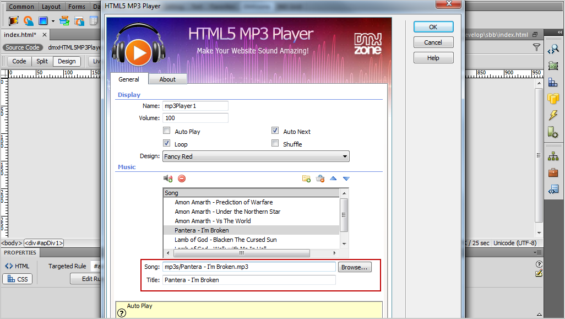Screen dimensions: 565x319
Task: Open the Common insert category tab
Action: (x=21, y=7)
